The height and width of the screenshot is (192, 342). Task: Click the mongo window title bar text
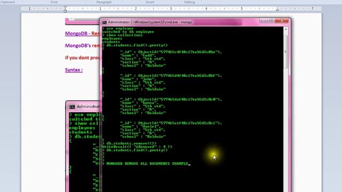point(150,22)
